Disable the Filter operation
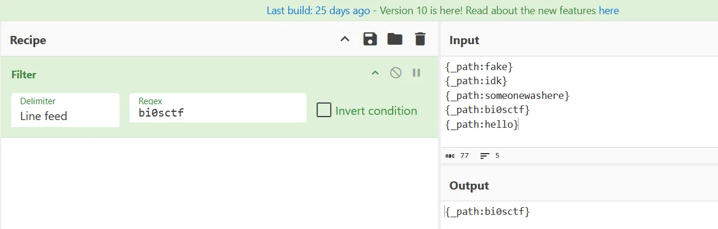 click(x=396, y=73)
